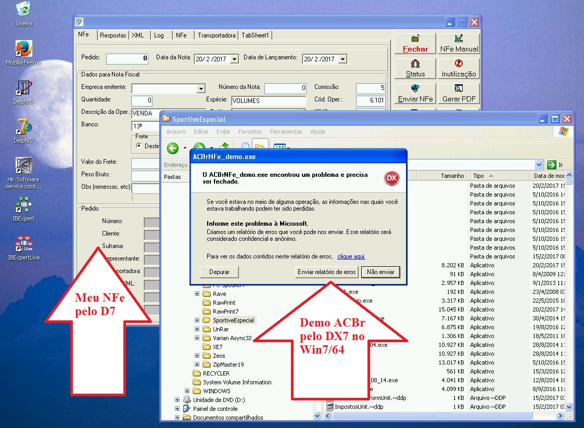This screenshot has height=428, width=584.
Task: Open the Delphi 7 desktop shortcut
Action: [23, 131]
